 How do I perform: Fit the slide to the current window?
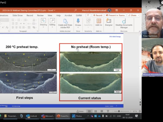[140, 111]
